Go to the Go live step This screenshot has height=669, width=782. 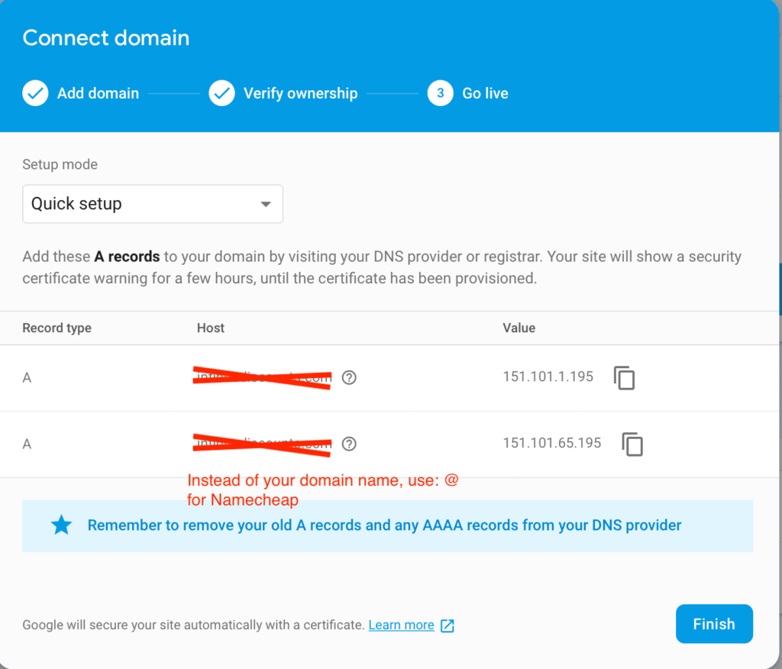click(x=484, y=92)
